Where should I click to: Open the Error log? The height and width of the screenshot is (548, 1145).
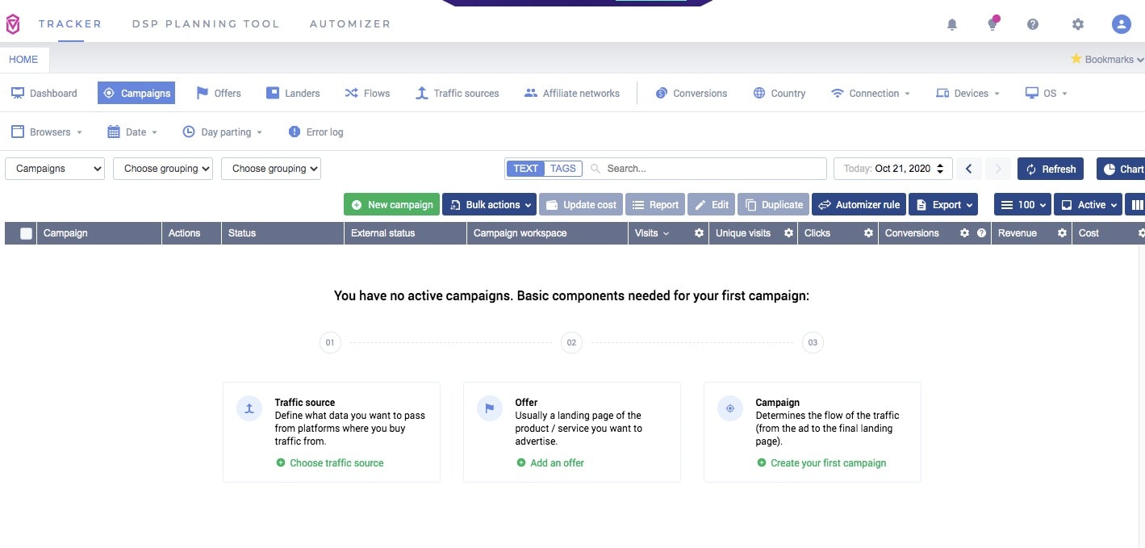(316, 132)
